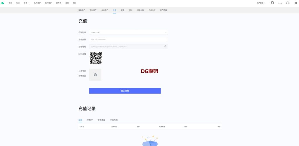Go to 首页 in top navigation
This screenshot has height=146, width=299.
(10, 3)
